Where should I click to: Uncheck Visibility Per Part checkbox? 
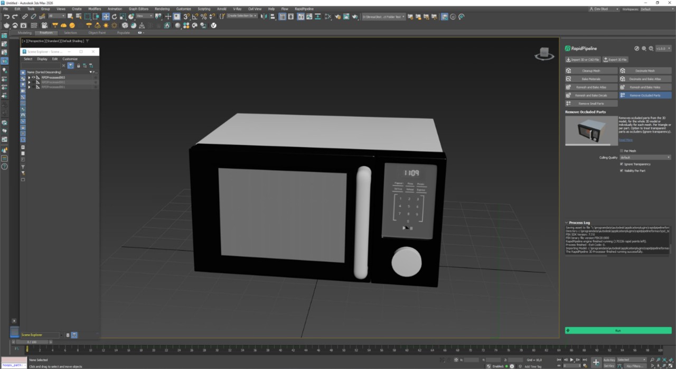(622, 171)
